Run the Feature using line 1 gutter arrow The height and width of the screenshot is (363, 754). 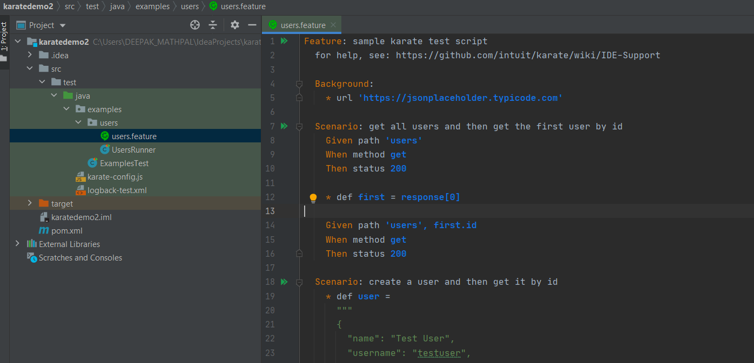pos(284,41)
